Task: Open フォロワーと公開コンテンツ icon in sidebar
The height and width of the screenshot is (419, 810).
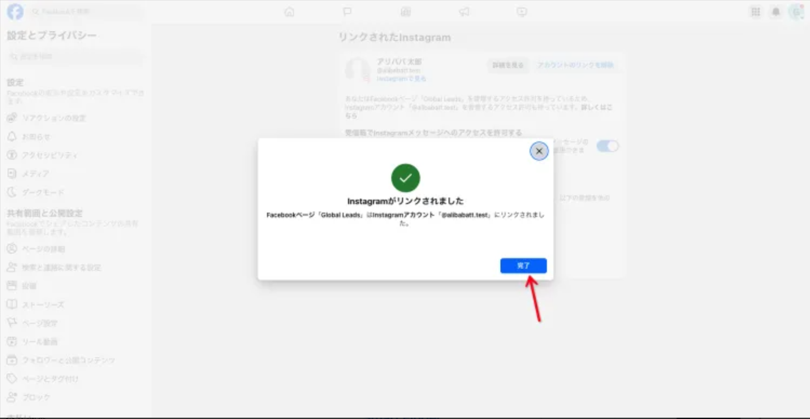Action: click(12, 360)
